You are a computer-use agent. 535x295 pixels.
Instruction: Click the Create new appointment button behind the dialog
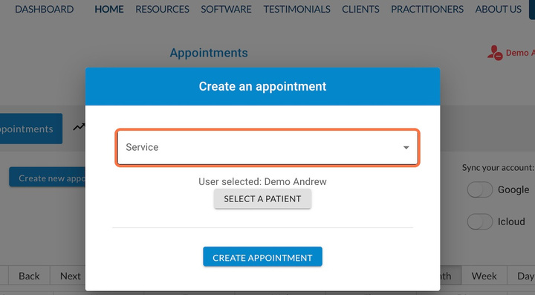47,177
